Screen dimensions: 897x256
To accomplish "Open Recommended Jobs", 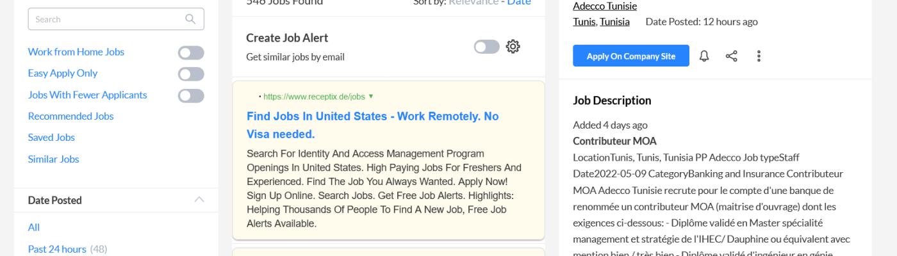I will [x=70, y=116].
